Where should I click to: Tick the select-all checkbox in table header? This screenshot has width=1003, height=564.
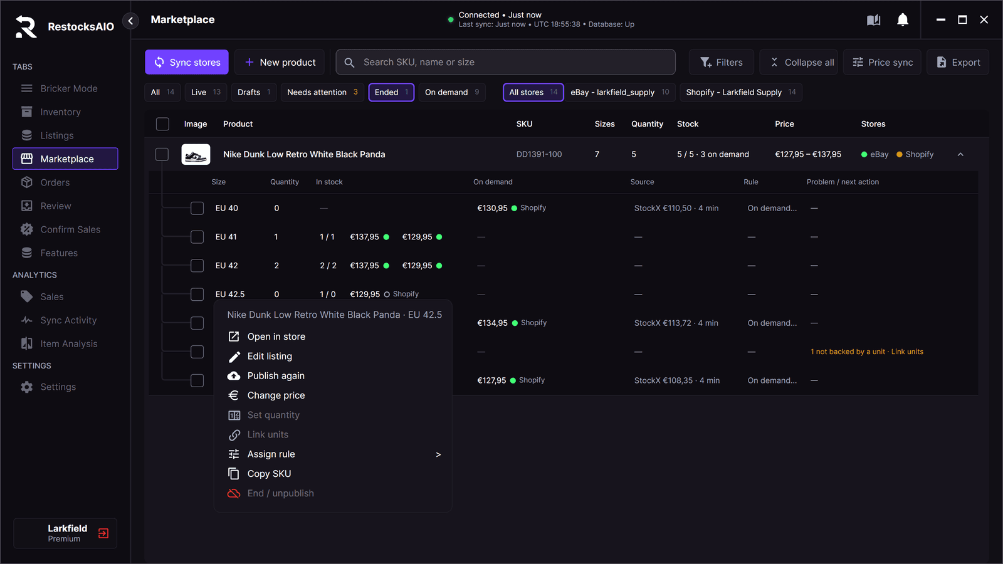pos(162,124)
